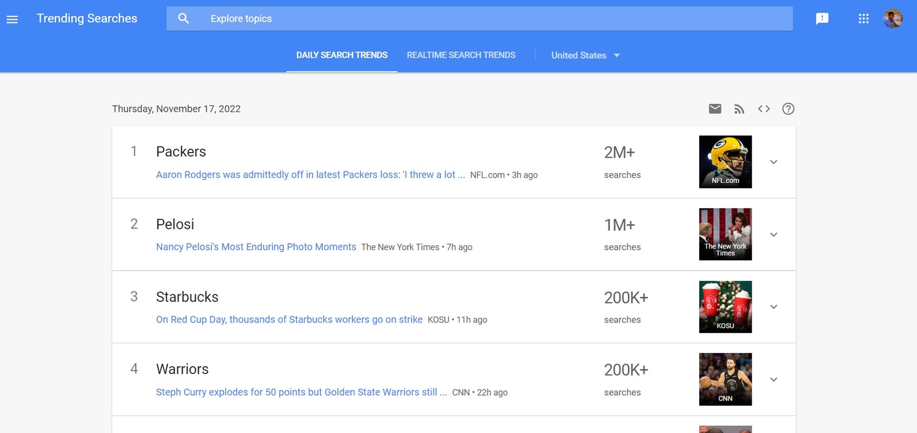Open the hamburger navigation menu
Screen dimensions: 917x433
(12, 19)
